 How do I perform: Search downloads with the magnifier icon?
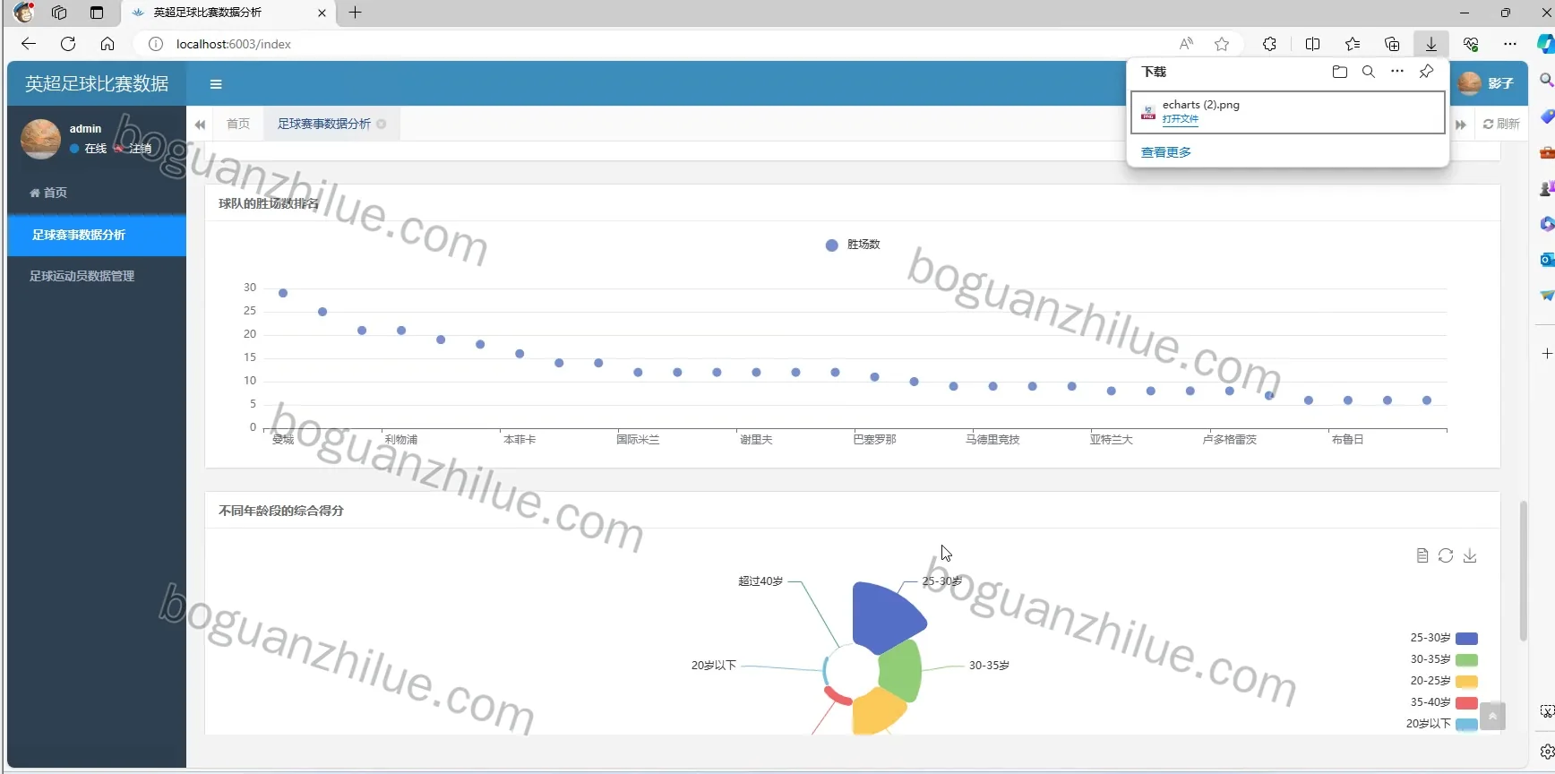pos(1369,72)
